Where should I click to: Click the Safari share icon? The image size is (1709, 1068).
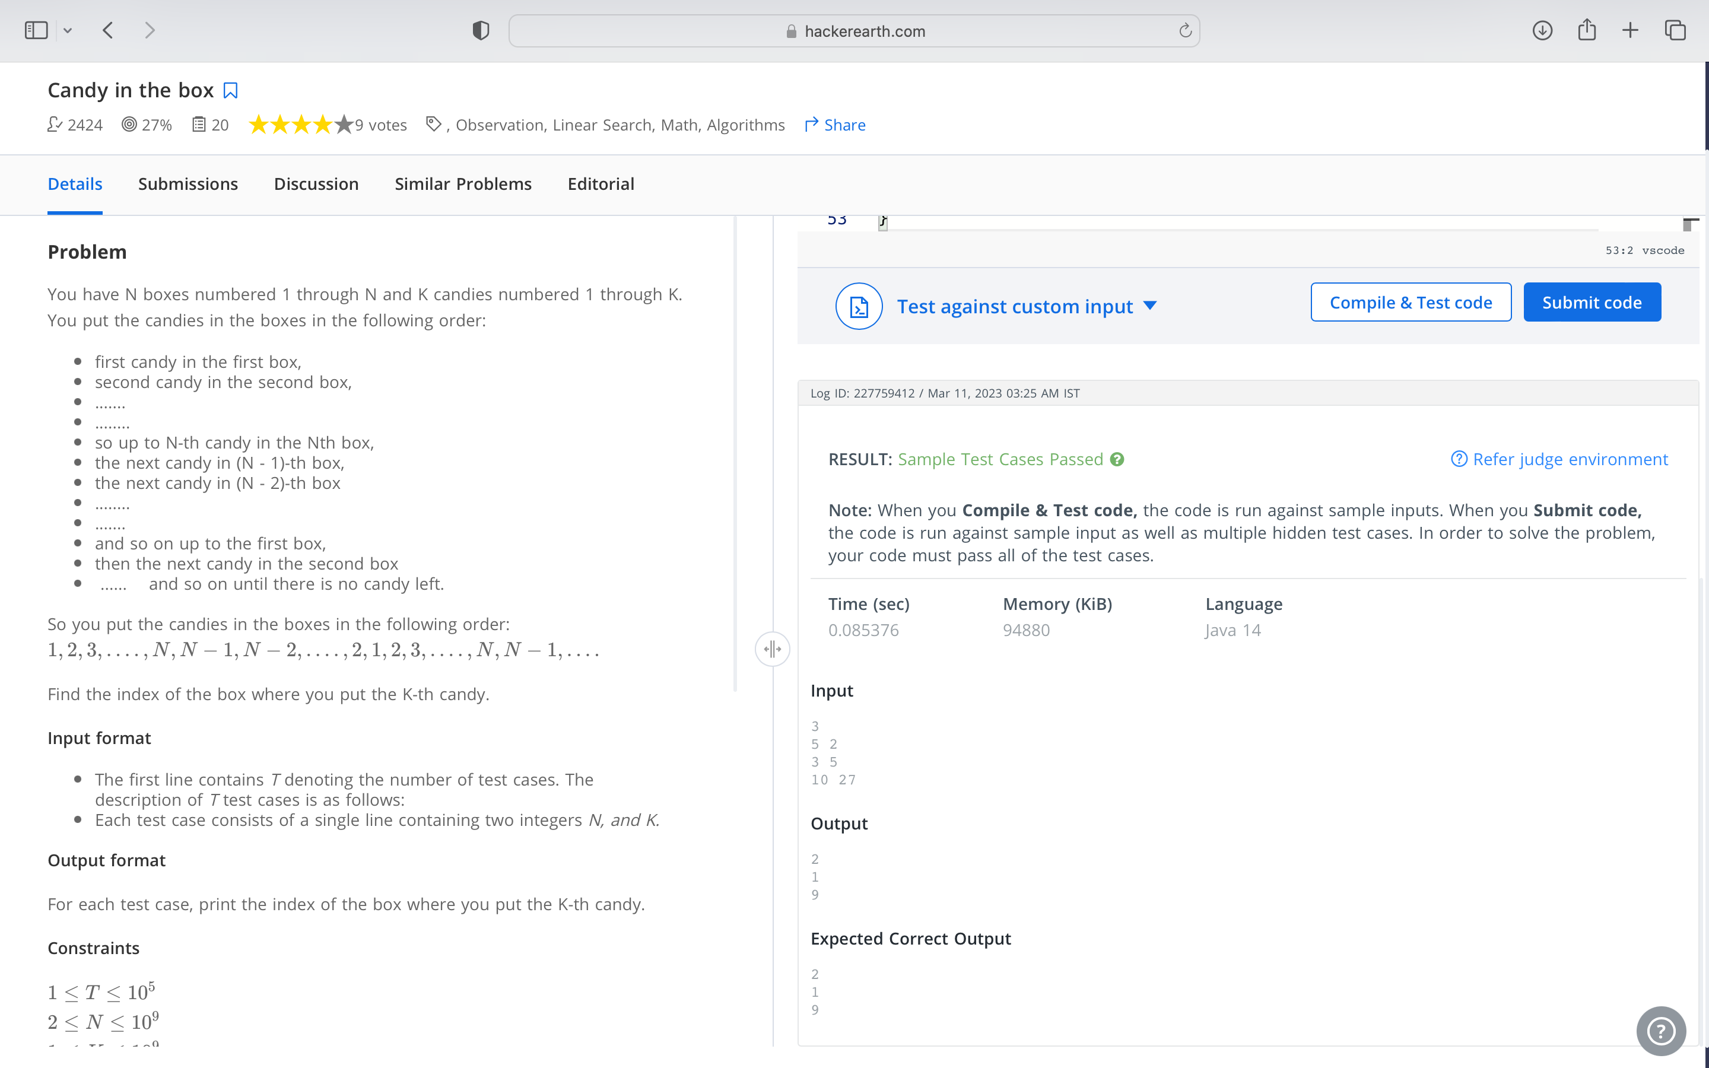[x=1587, y=30]
